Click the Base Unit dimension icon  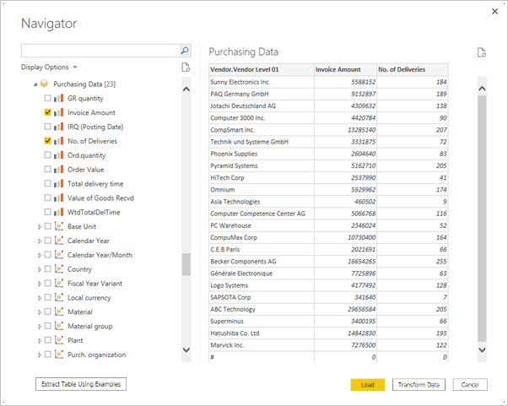(x=58, y=226)
